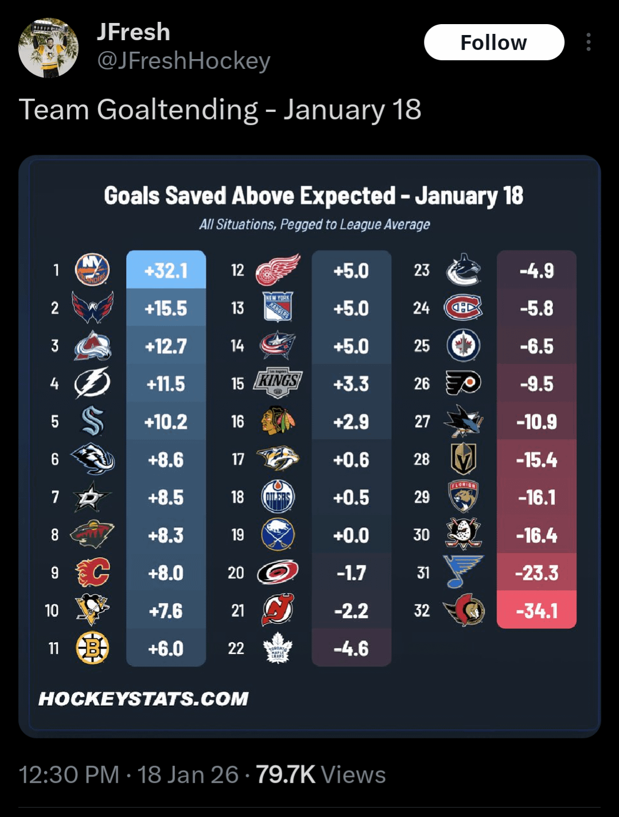Click the JFresh display name
The height and width of the screenshot is (817, 619).
[133, 32]
